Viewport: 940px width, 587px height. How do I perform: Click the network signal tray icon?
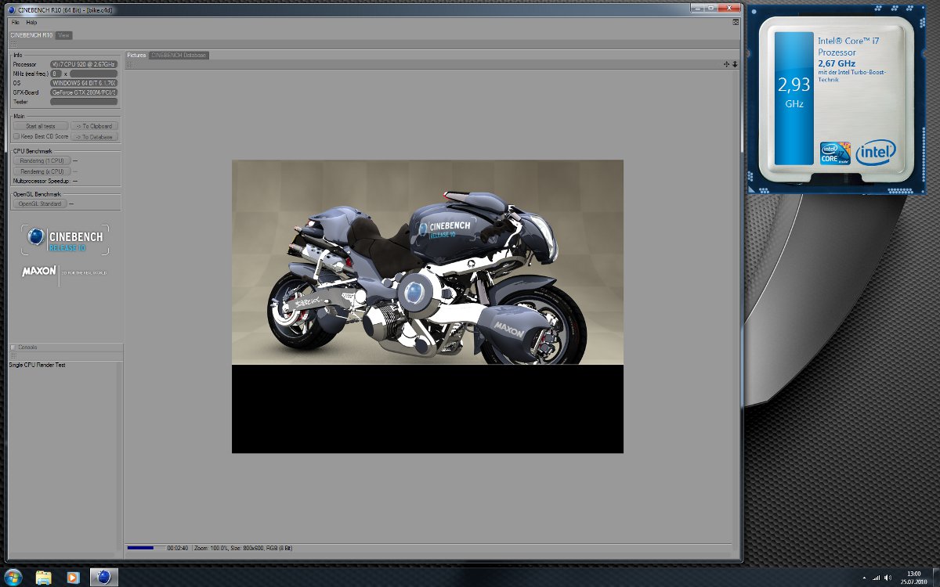(876, 577)
